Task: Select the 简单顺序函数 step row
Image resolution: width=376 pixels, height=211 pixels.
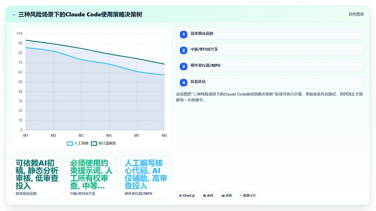Action: pyautogui.click(x=270, y=33)
